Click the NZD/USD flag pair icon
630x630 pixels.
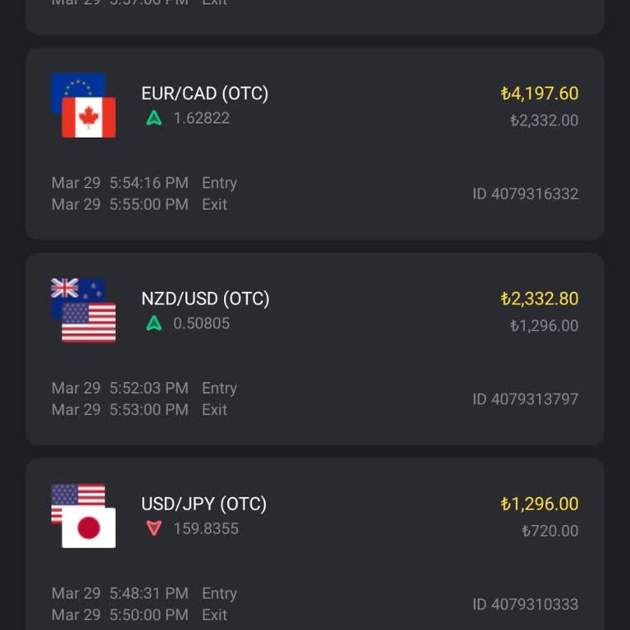[84, 310]
